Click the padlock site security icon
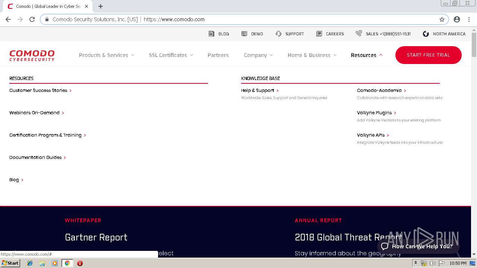The width and height of the screenshot is (477, 268). [x=47, y=19]
